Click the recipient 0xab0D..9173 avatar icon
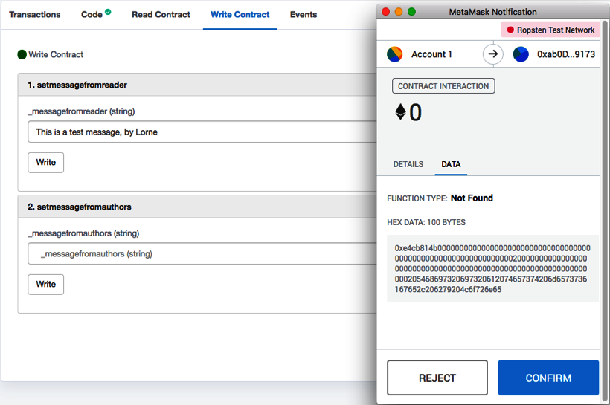The image size is (610, 405). click(521, 54)
